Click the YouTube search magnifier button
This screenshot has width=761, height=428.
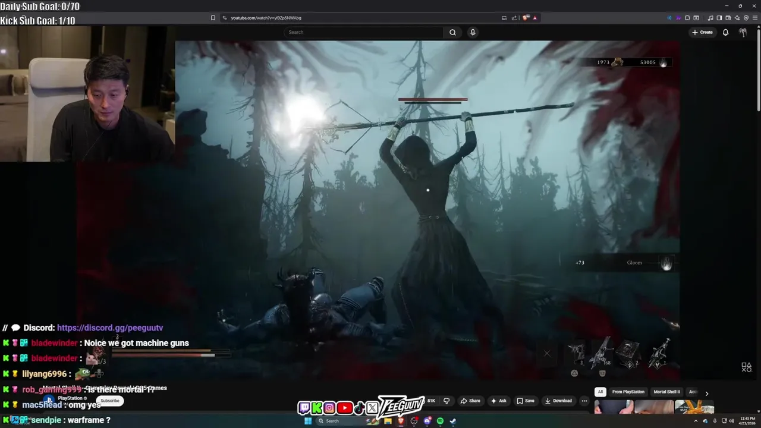[x=452, y=32]
